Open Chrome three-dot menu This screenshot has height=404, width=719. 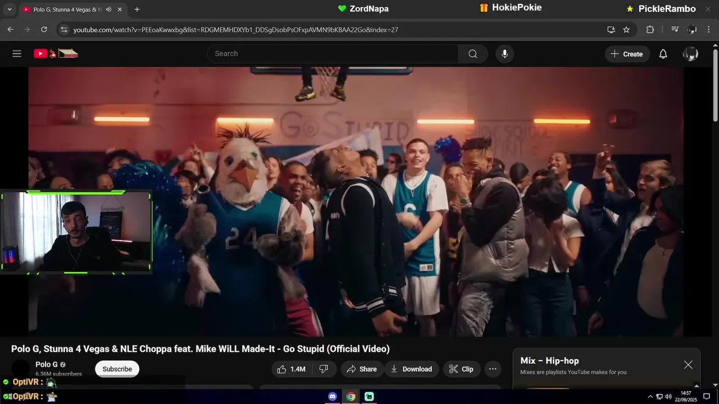click(x=709, y=30)
